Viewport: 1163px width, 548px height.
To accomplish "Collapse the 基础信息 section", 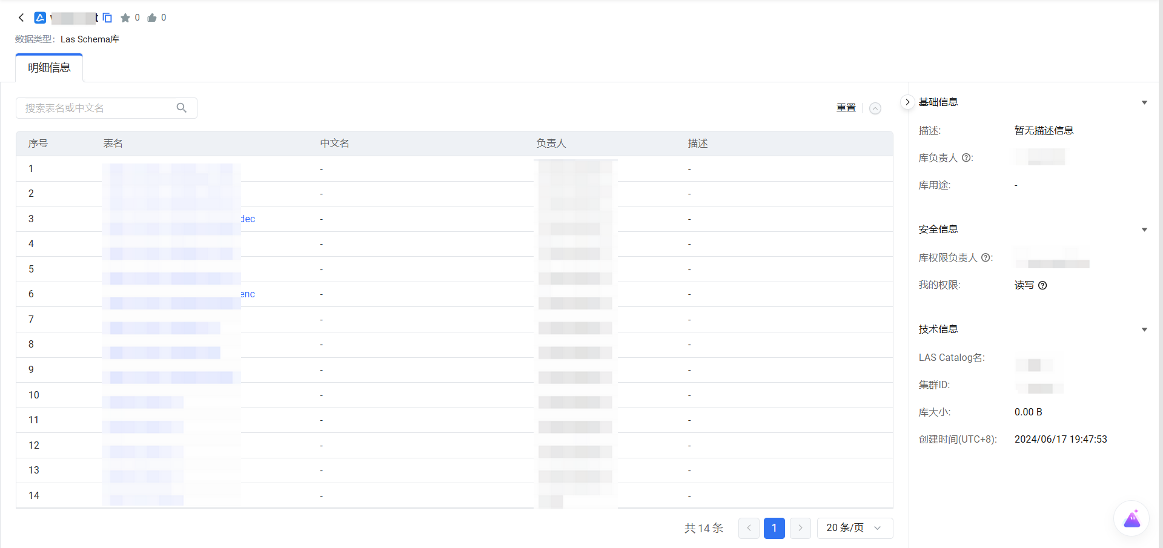I will pos(1144,102).
